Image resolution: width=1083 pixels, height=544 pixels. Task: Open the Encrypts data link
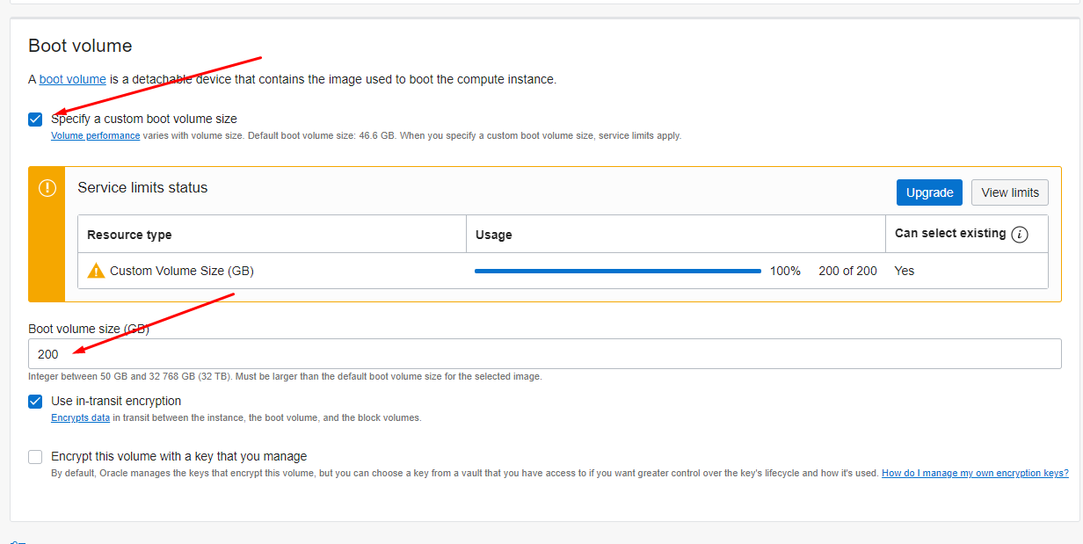(80, 418)
